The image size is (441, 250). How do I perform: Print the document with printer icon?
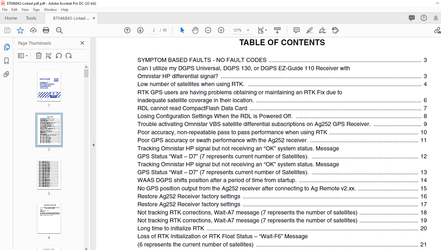46,30
